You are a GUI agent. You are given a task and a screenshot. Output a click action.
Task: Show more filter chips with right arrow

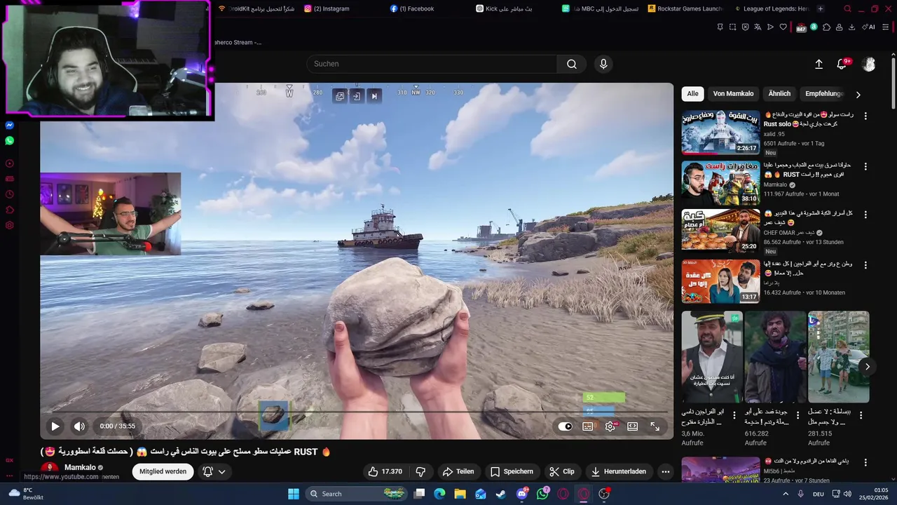click(858, 95)
